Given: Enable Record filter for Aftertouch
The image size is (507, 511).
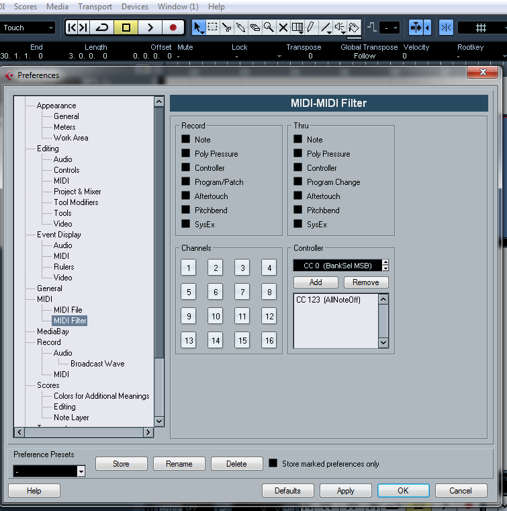Looking at the screenshot, I should 185,196.
